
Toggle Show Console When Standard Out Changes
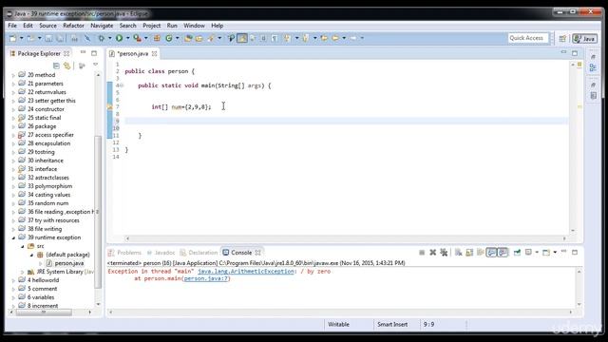492,253
